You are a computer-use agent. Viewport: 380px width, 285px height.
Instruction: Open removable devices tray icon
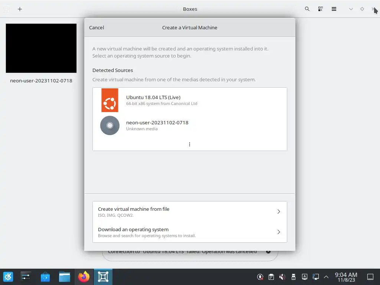click(x=294, y=277)
